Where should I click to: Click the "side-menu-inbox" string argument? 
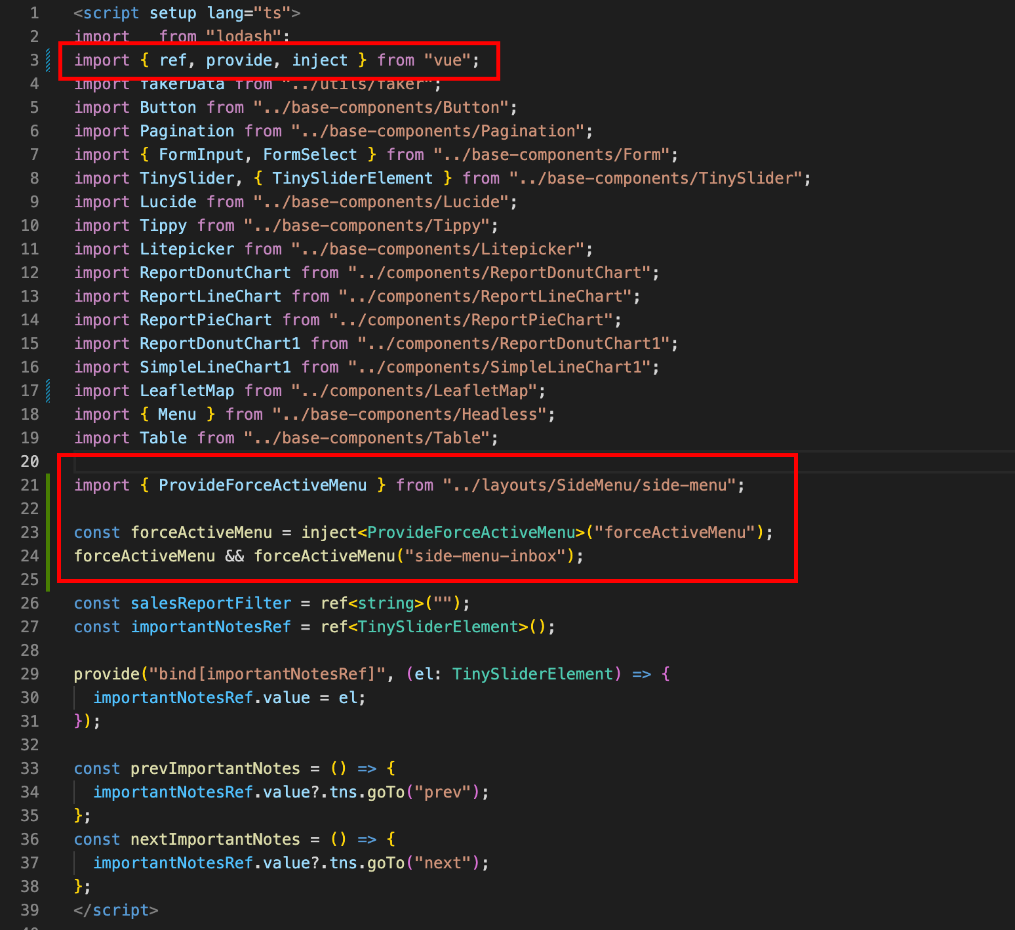click(485, 556)
